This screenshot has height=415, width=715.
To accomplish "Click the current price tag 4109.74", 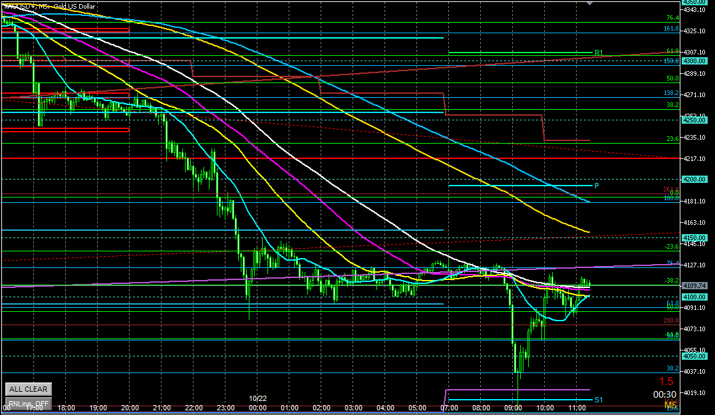I will pyautogui.click(x=694, y=286).
